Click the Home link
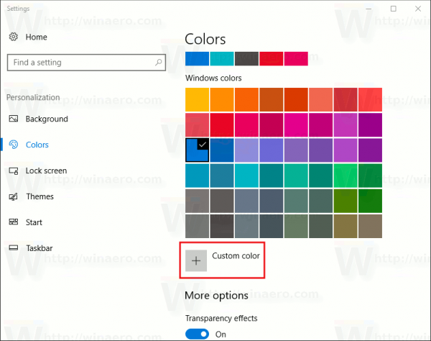This screenshot has height=341, width=431. click(36, 37)
